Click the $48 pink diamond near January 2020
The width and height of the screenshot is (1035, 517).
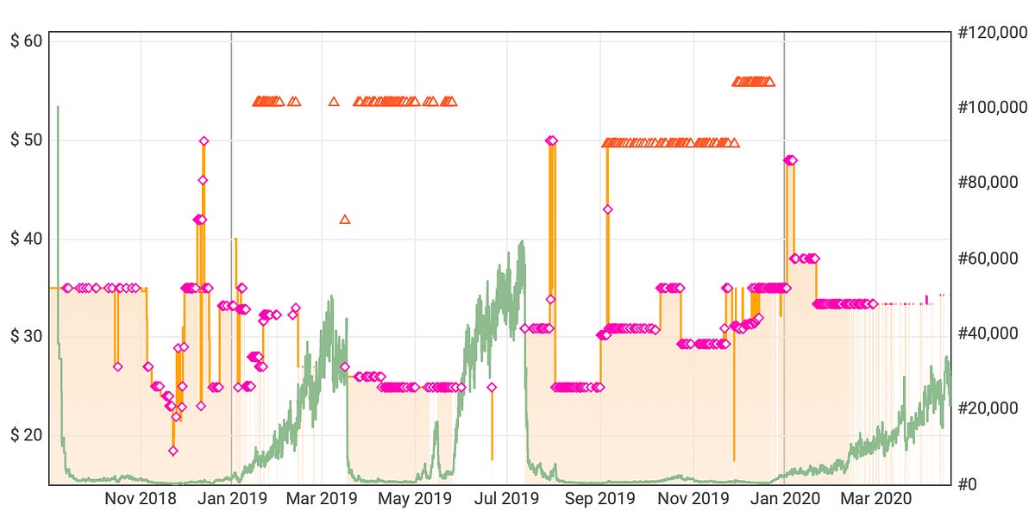coord(789,159)
